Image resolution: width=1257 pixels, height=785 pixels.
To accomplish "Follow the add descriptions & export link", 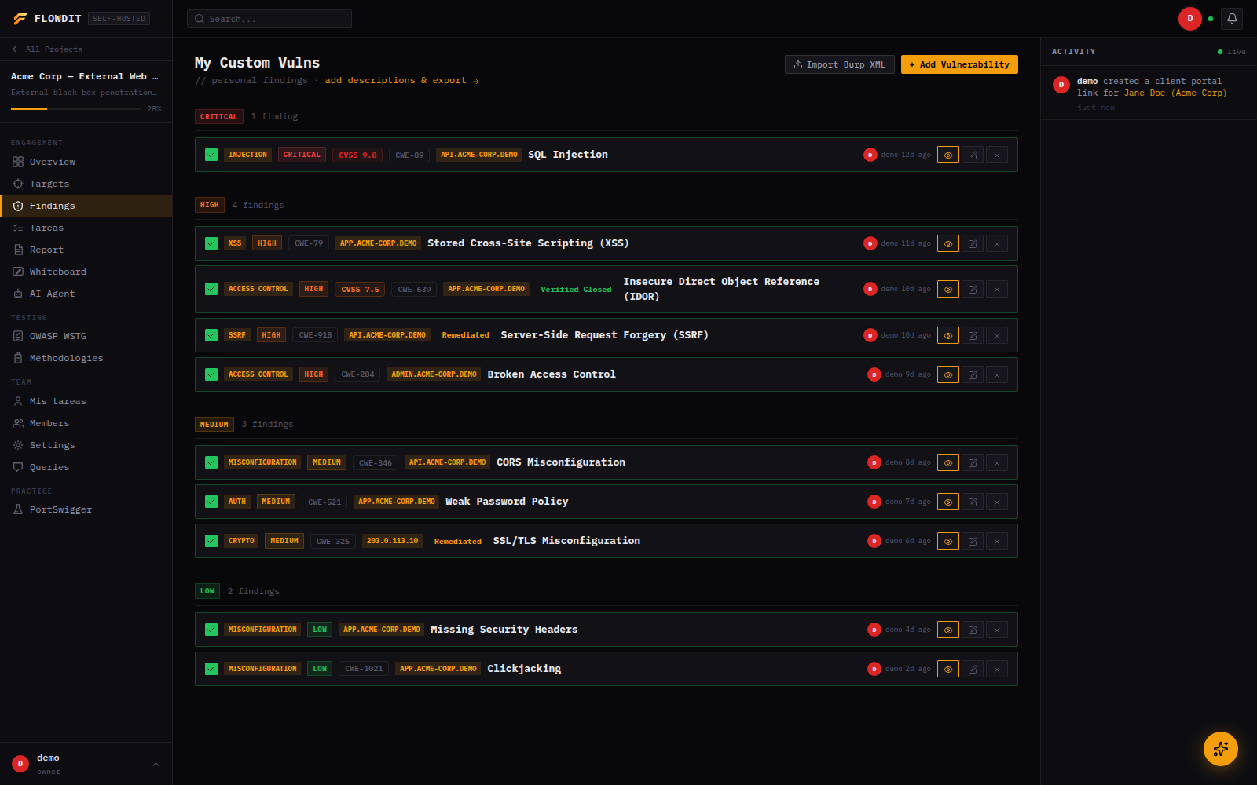I will 402,81.
